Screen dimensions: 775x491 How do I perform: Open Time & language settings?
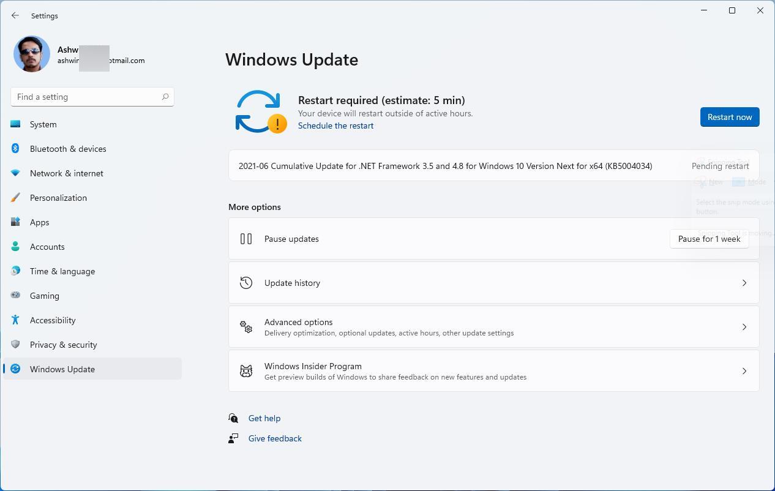[x=62, y=271]
